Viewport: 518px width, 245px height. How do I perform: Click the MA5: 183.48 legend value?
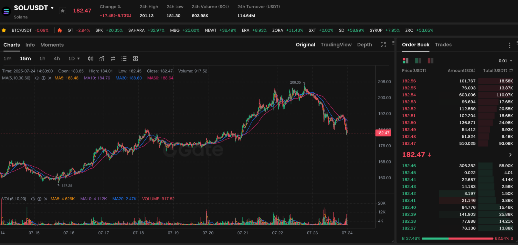66,78
